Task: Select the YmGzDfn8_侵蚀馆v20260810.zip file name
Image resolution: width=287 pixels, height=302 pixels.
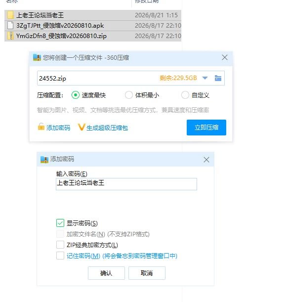Action: [x=61, y=36]
